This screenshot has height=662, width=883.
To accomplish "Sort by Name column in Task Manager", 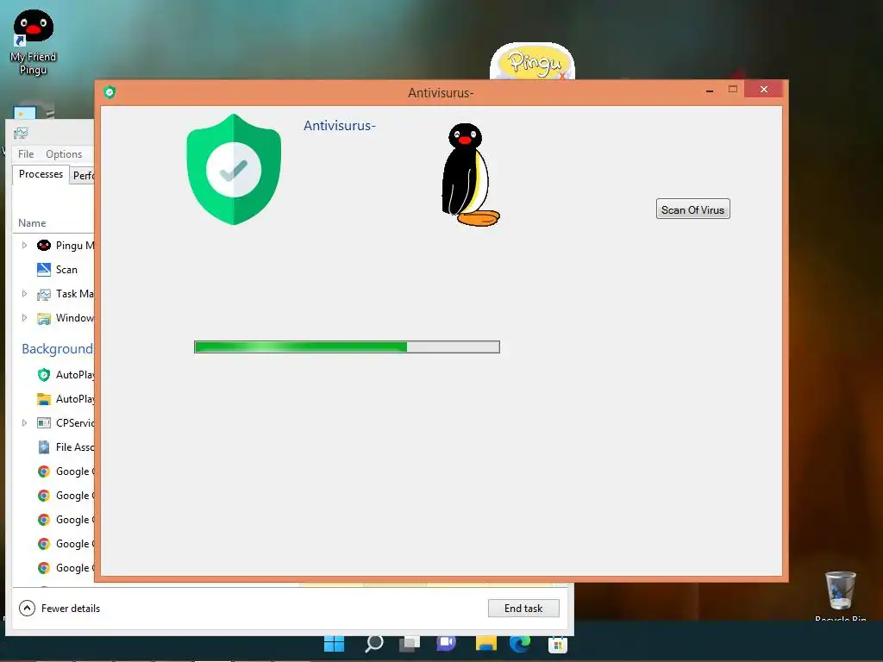I will (x=32, y=223).
